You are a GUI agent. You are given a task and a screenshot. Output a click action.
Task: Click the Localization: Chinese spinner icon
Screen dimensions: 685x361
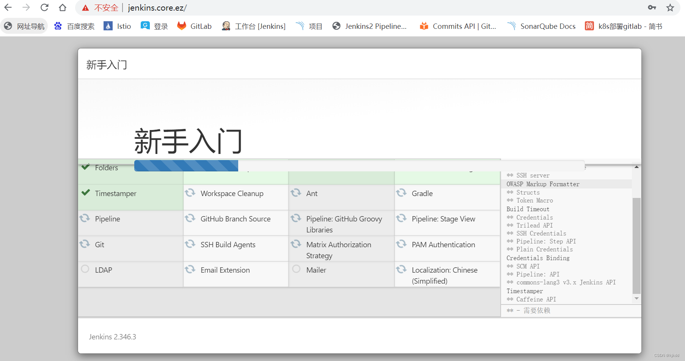(401, 269)
